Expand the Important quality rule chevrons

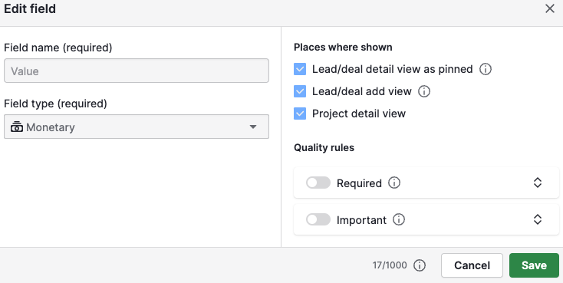(537, 219)
